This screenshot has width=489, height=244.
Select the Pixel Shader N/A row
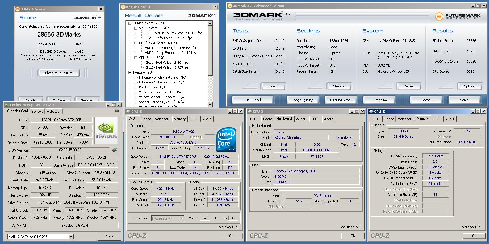click(x=152, y=87)
